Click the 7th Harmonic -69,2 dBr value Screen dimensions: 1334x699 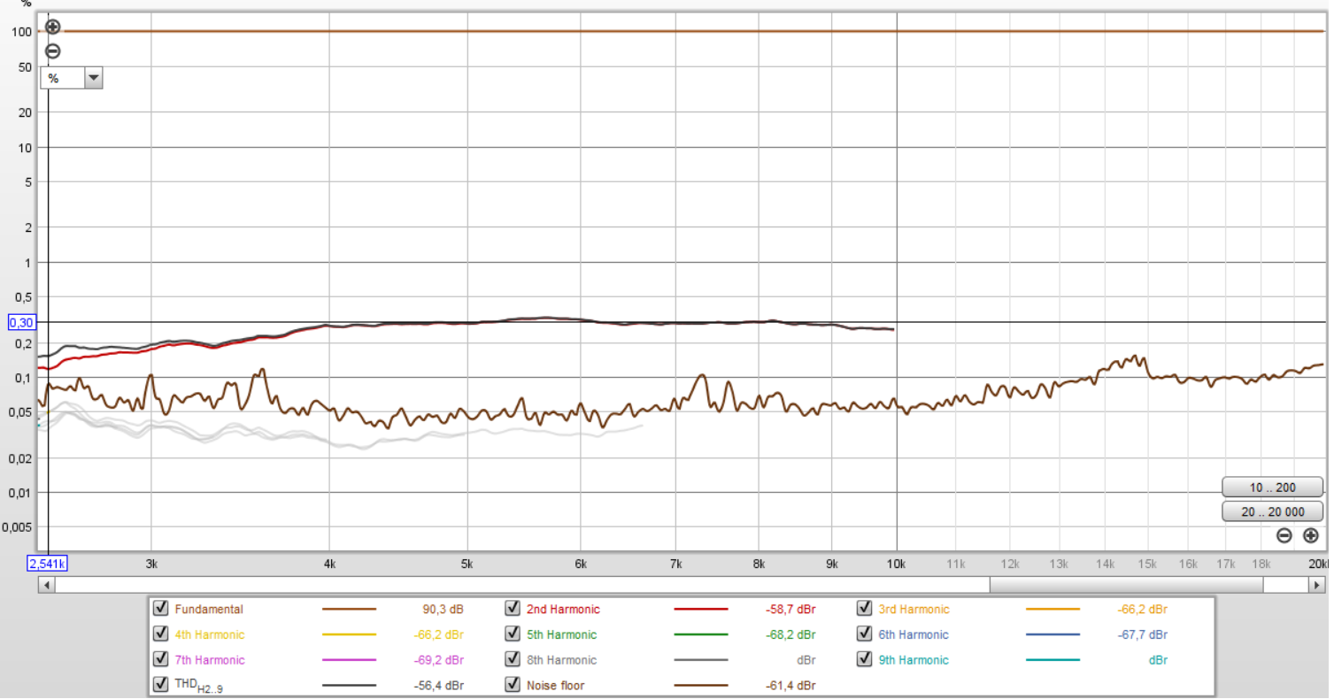pyautogui.click(x=438, y=660)
